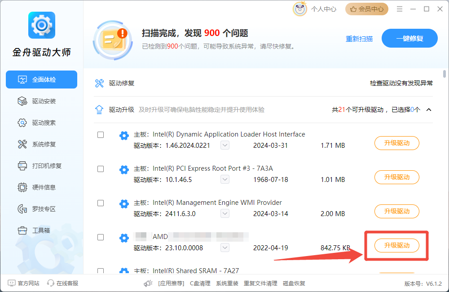Open the 系统重装 recommended tool

point(227,283)
